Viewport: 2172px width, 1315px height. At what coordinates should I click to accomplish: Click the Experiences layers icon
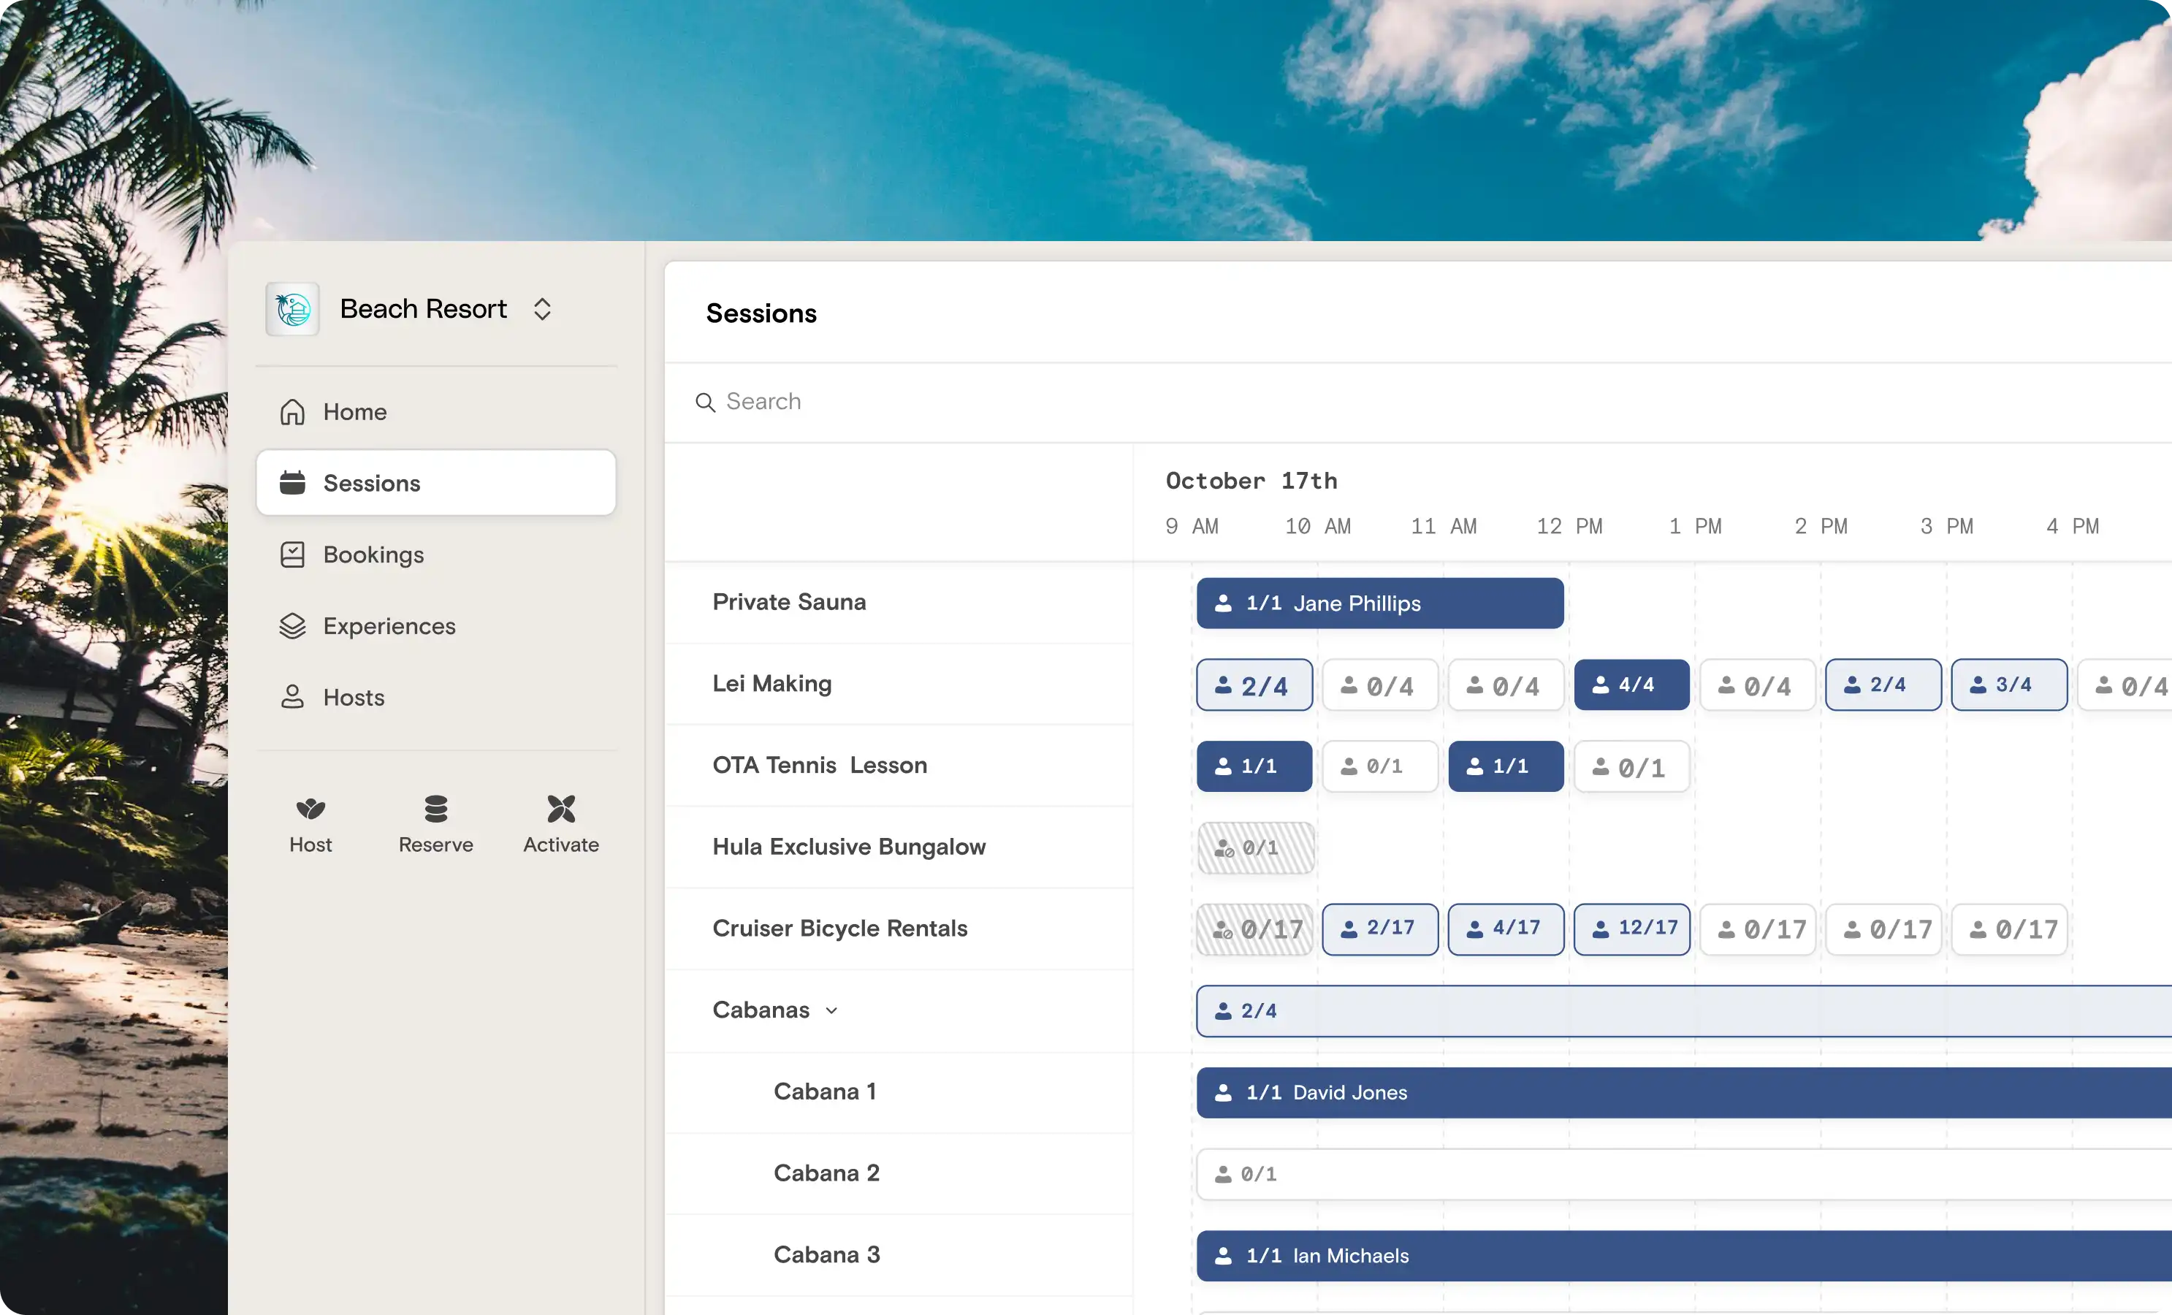(294, 626)
